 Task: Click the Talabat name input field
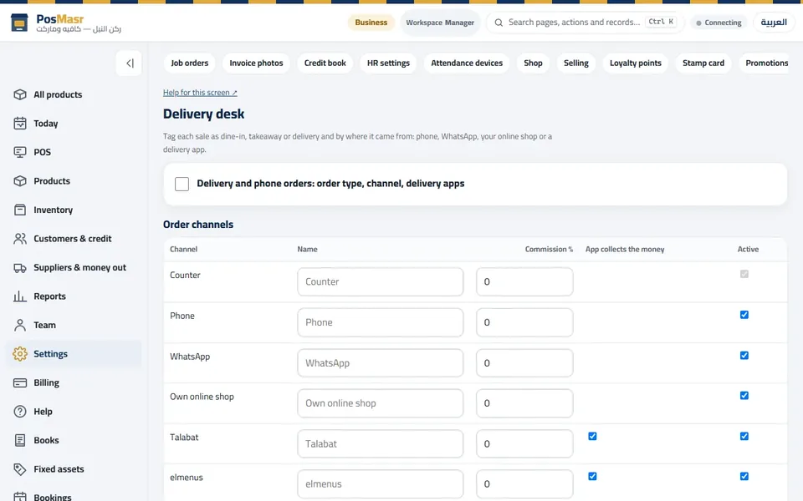pyautogui.click(x=381, y=443)
